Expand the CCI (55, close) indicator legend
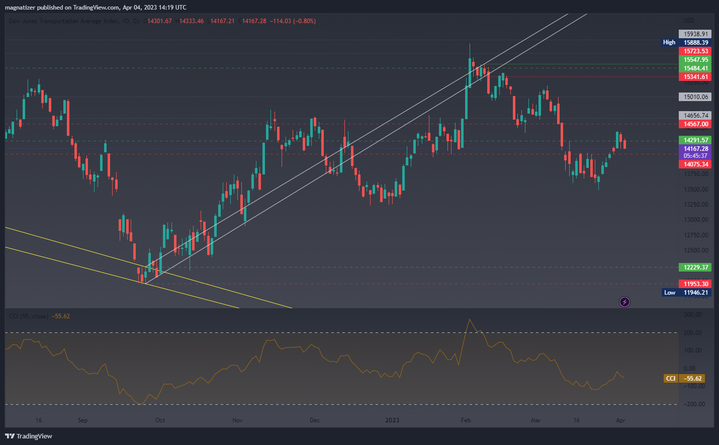Image resolution: width=719 pixels, height=445 pixels. 29,316
